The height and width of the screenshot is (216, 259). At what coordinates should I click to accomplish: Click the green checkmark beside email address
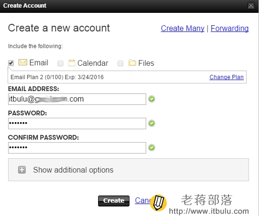tap(151, 99)
